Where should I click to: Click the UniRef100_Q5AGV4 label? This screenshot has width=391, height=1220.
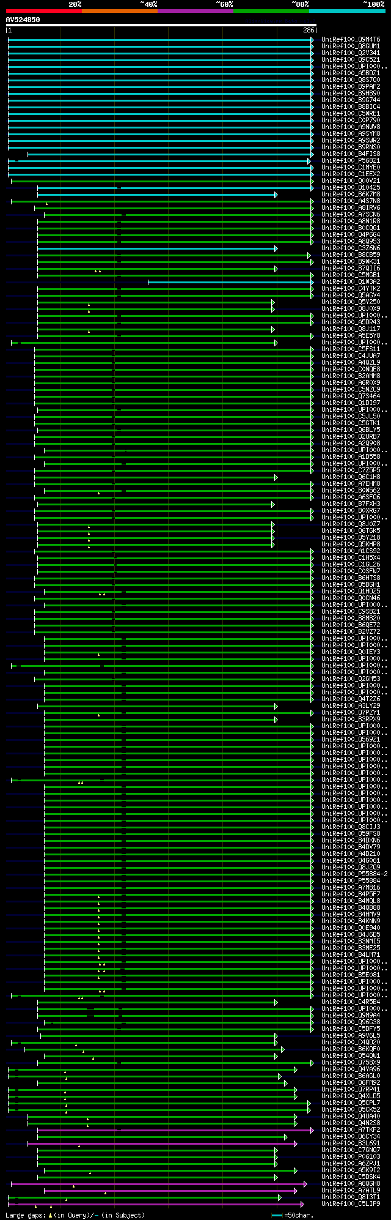(x=351, y=296)
